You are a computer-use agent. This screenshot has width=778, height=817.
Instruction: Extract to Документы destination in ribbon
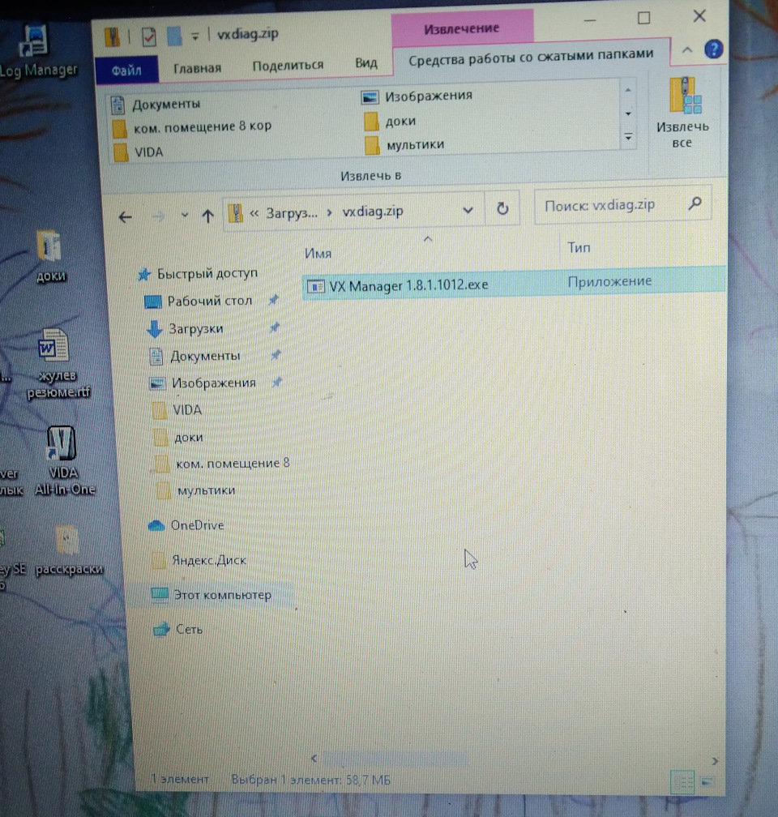point(156,105)
